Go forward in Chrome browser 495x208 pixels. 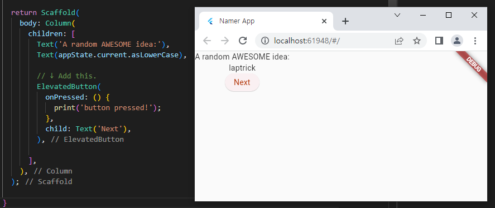point(225,41)
